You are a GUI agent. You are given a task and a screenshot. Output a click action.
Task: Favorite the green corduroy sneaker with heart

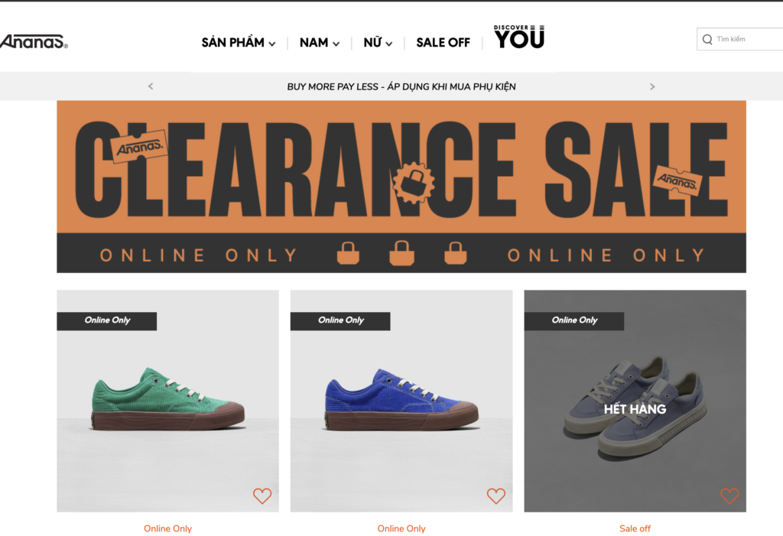pos(262,495)
